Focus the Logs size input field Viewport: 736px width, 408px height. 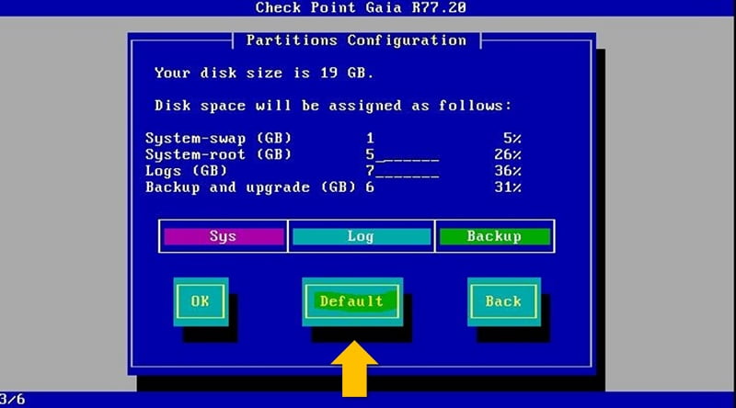pos(402,171)
